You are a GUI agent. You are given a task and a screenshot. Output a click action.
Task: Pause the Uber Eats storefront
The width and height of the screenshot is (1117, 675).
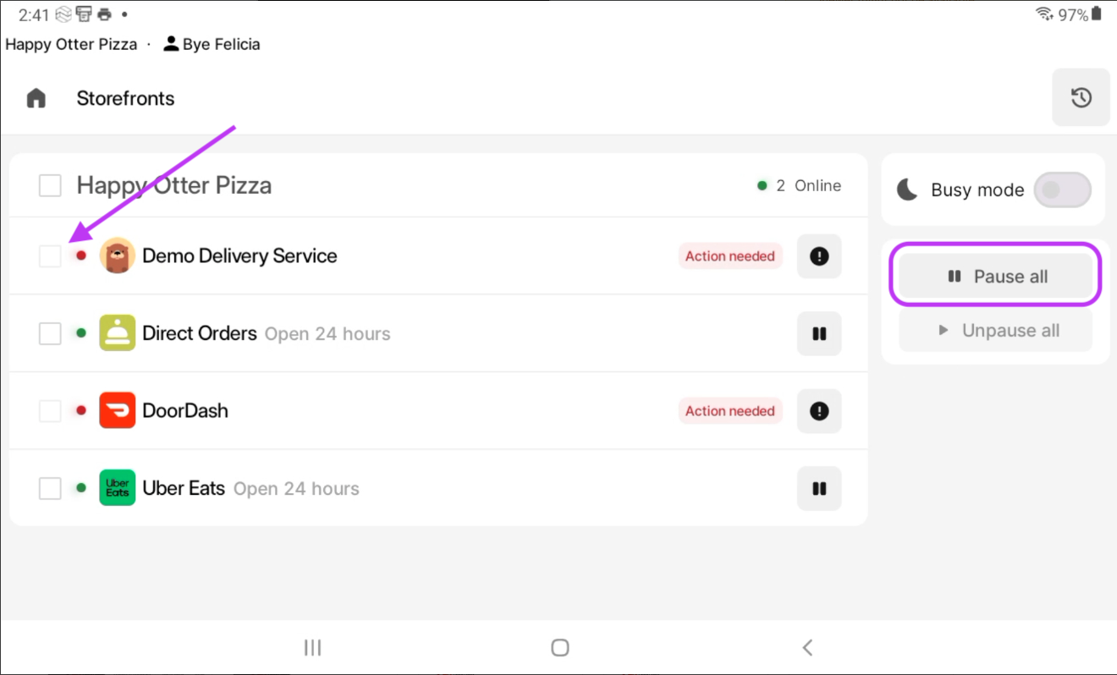pos(818,489)
